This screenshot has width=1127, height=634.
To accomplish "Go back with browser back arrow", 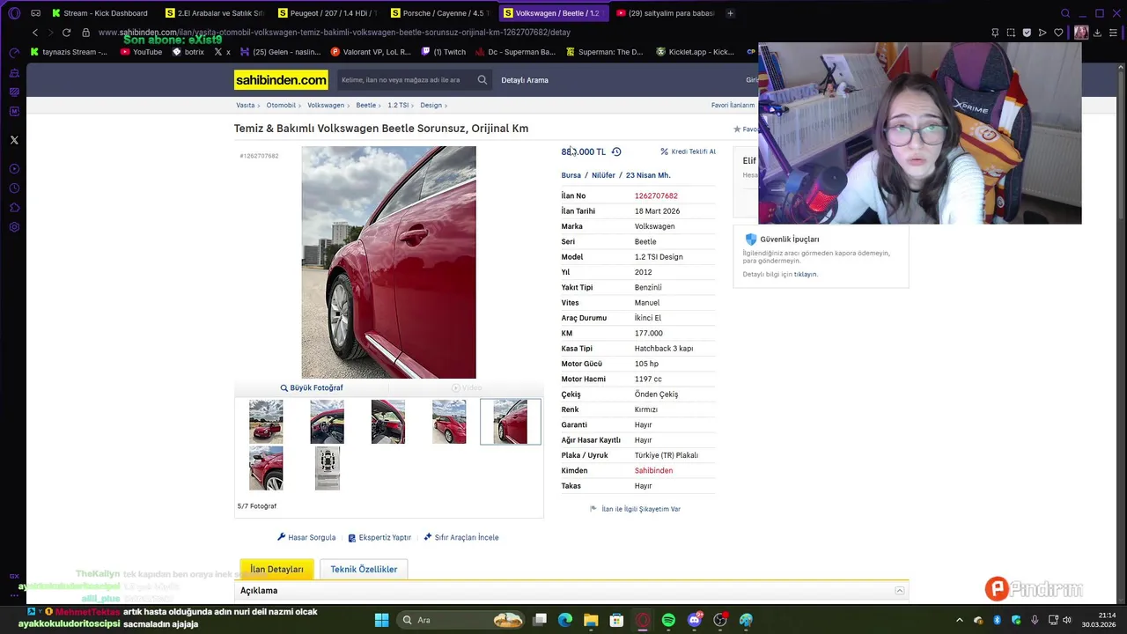I will point(35,33).
